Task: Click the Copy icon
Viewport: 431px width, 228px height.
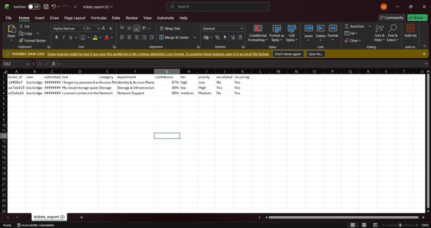Action: [x=21, y=34]
